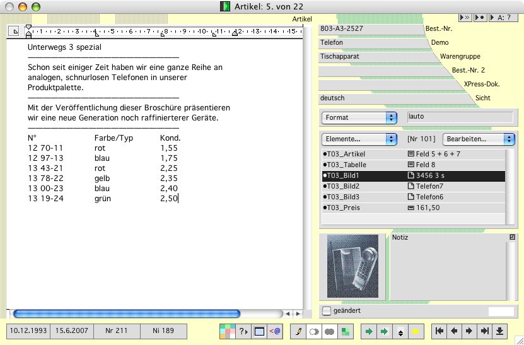
Task: Go to the previous record arrow
Action: click(x=454, y=330)
